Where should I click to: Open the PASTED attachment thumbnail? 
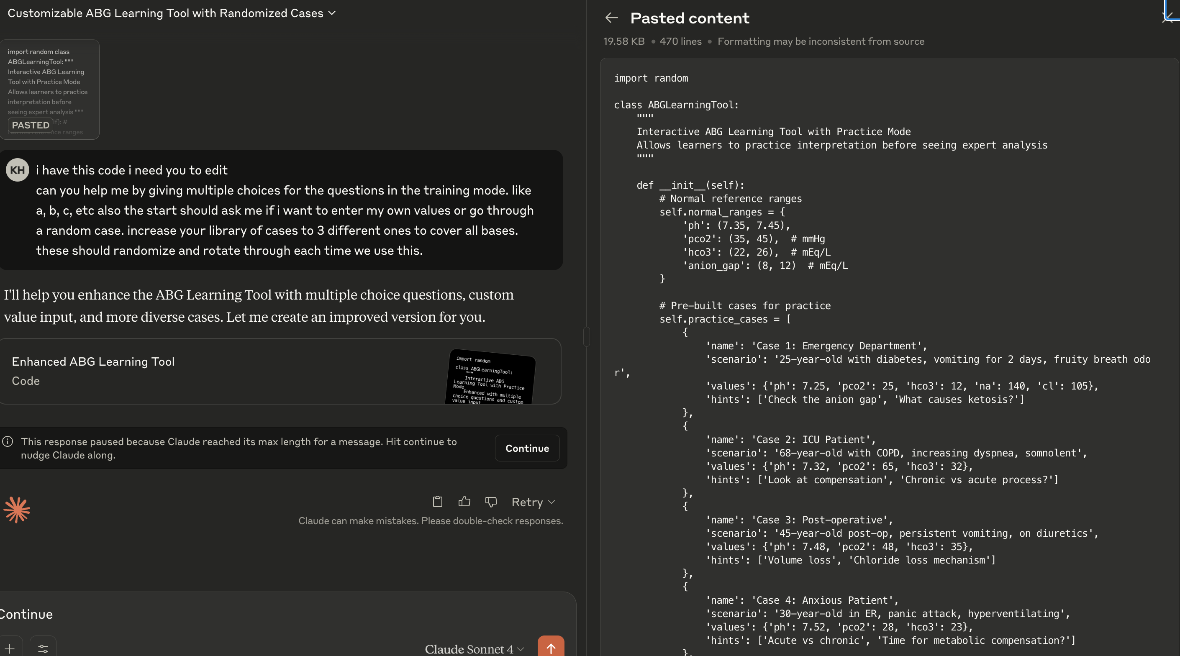click(49, 90)
